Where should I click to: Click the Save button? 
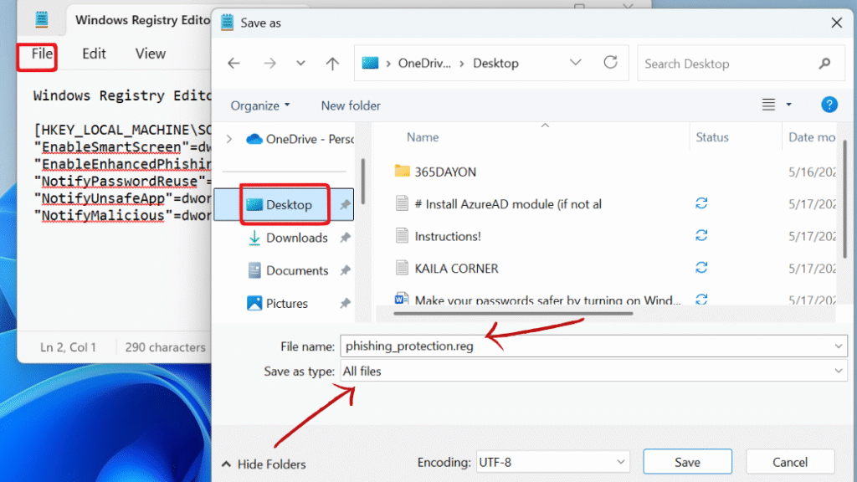click(x=688, y=462)
